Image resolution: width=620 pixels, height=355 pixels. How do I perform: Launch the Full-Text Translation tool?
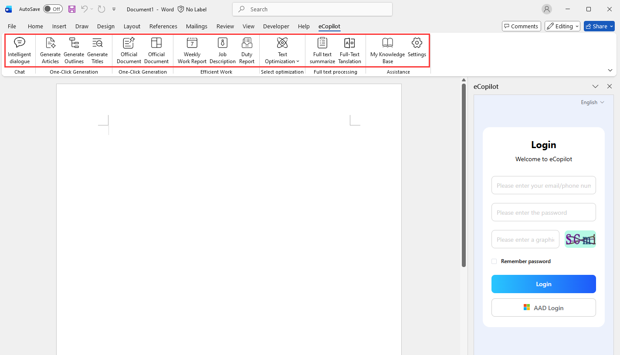click(x=349, y=51)
